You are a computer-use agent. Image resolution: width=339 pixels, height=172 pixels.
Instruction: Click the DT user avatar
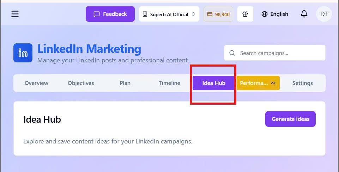point(324,14)
